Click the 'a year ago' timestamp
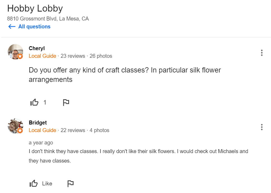This screenshot has height=193, width=271. pyautogui.click(x=41, y=143)
